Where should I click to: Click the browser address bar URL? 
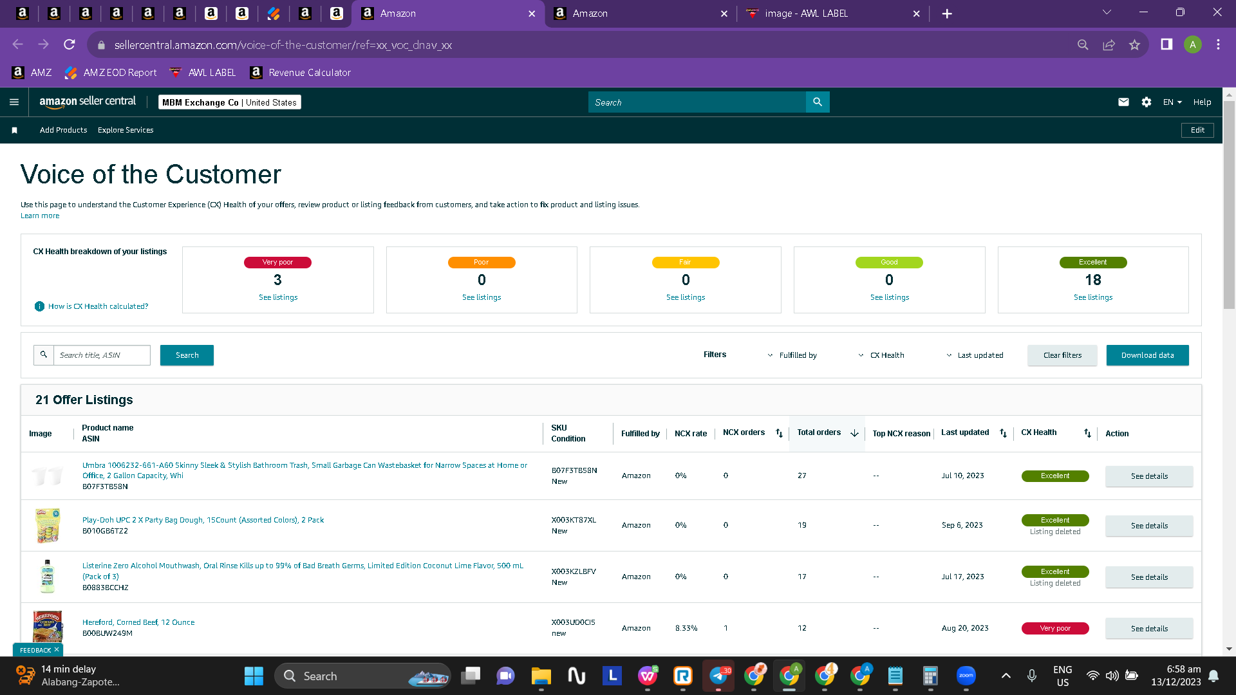point(283,45)
